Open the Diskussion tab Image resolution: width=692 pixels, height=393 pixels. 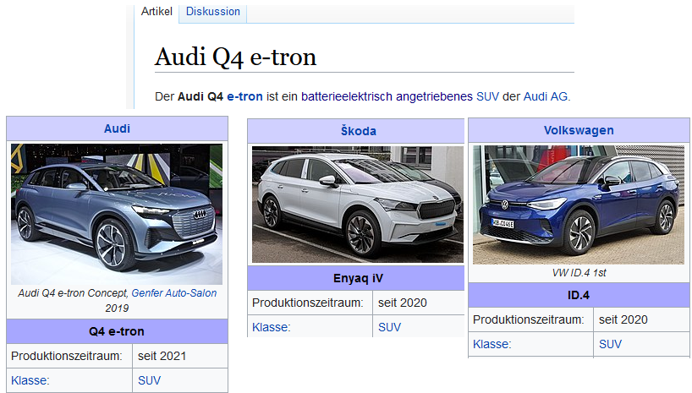click(212, 12)
